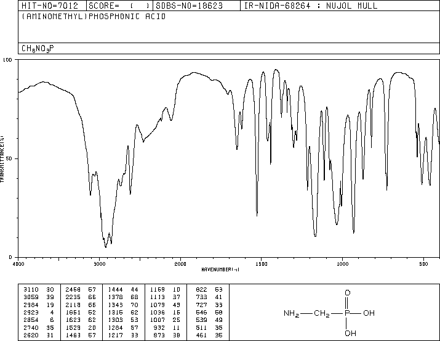Click peak value 2740 in the table

coord(31,327)
